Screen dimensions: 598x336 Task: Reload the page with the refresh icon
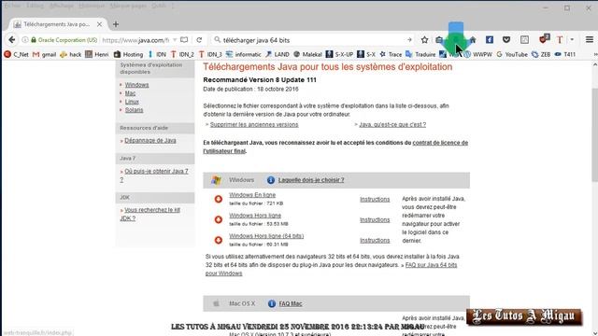point(199,39)
